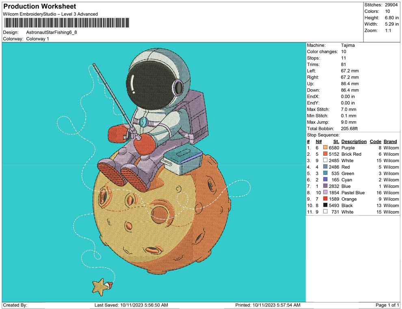Click the Brand column header
This screenshot has height=309, width=402.
[390, 142]
